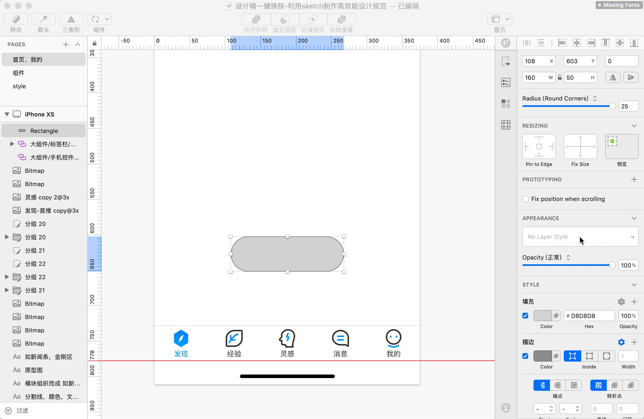Image resolution: width=644 pixels, height=419 pixels.
Task: Uncheck the fill (填充) checkbox
Action: [525, 316]
